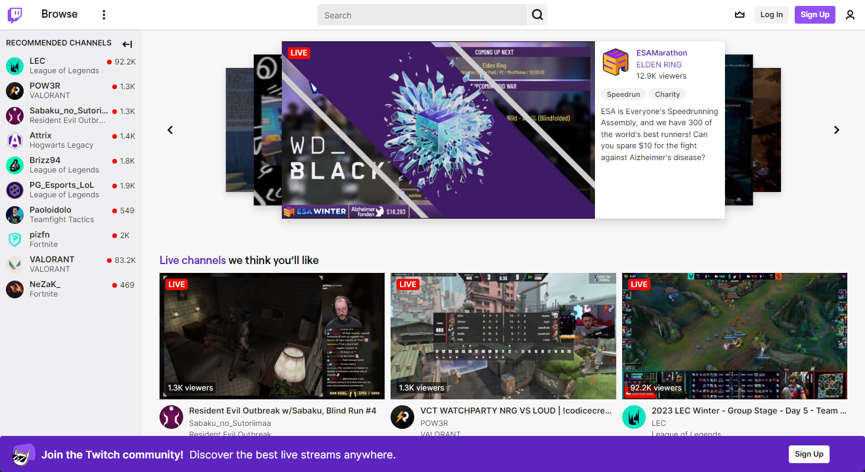The height and width of the screenshot is (472, 865).
Task: Click the LEC avatar in the sidebar
Action: coord(15,66)
